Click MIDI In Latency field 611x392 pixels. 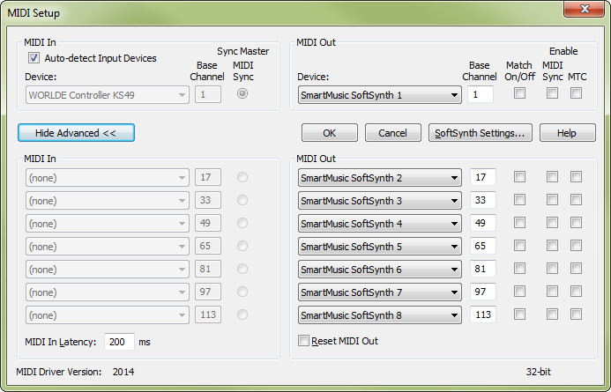pos(119,342)
